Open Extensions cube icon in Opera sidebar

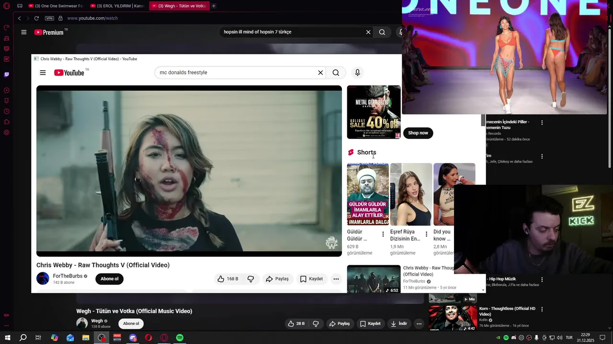pos(7,122)
